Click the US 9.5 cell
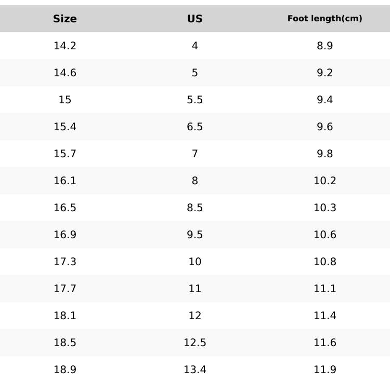390x383 pixels. [x=195, y=235]
